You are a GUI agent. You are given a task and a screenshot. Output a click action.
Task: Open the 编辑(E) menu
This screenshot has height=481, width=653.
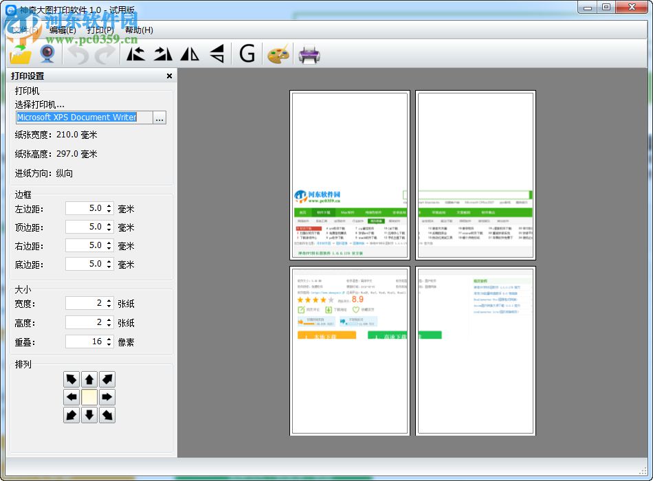click(x=63, y=30)
